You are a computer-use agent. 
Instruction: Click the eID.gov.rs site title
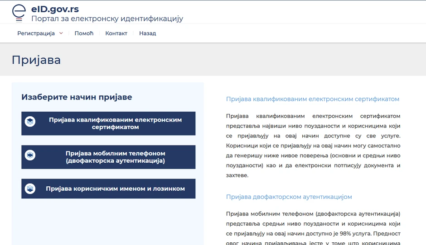tap(55, 9)
